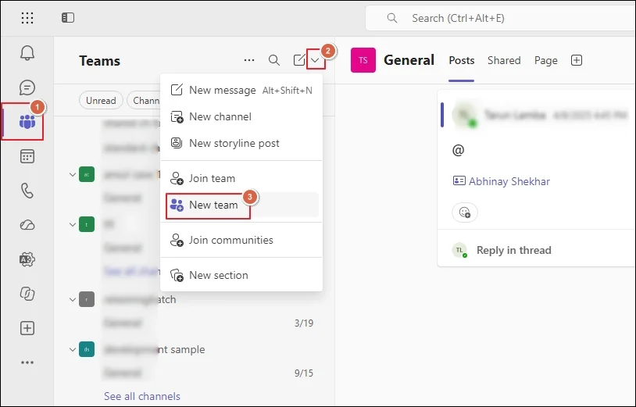
Task: Switch to the Shared tab
Action: 504,60
